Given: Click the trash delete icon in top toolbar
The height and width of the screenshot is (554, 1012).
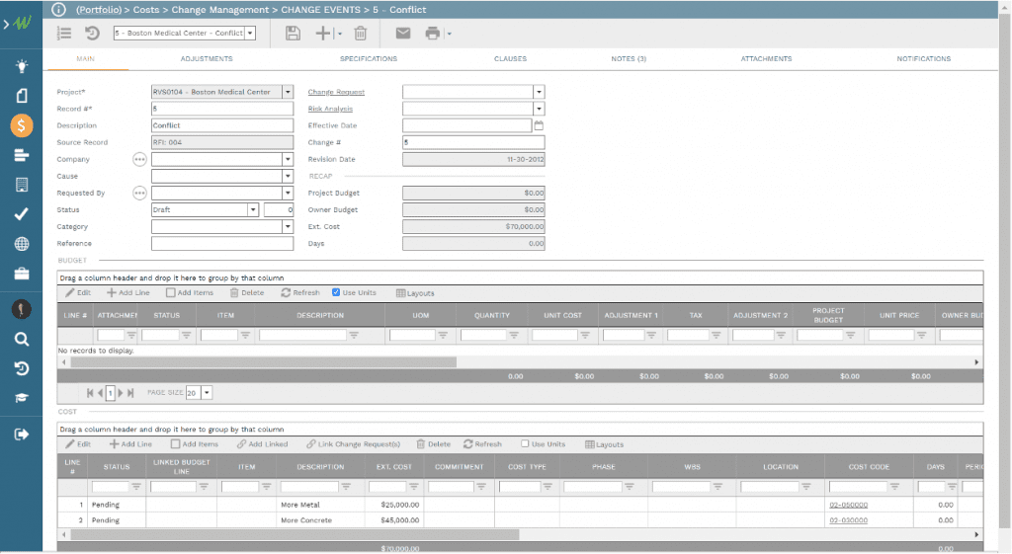Looking at the screenshot, I should coord(361,33).
